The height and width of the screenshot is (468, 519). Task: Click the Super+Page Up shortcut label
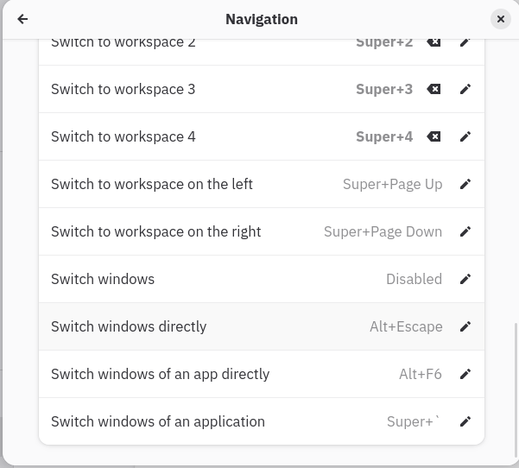[x=393, y=185]
